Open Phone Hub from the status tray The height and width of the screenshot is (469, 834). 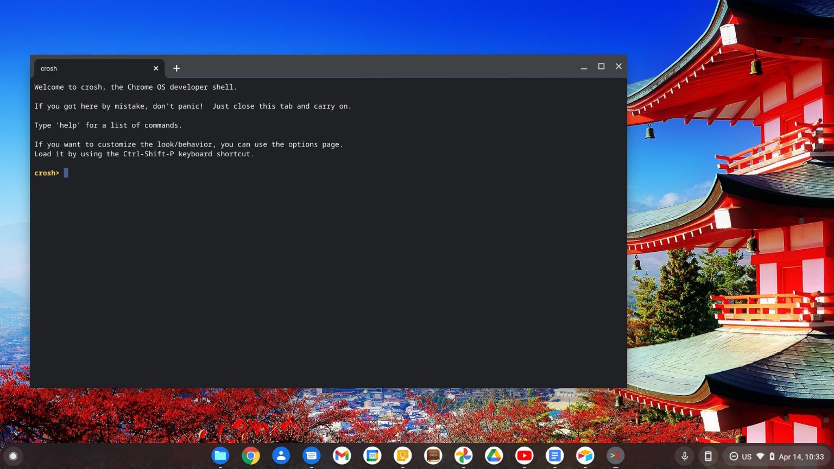709,456
